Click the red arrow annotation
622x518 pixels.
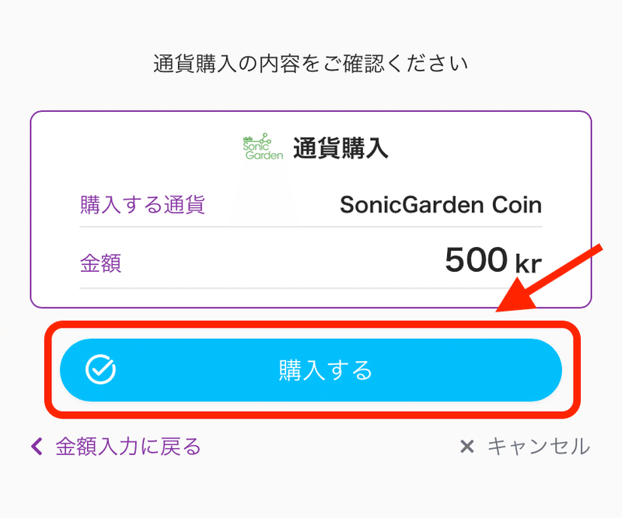pyautogui.click(x=550, y=279)
